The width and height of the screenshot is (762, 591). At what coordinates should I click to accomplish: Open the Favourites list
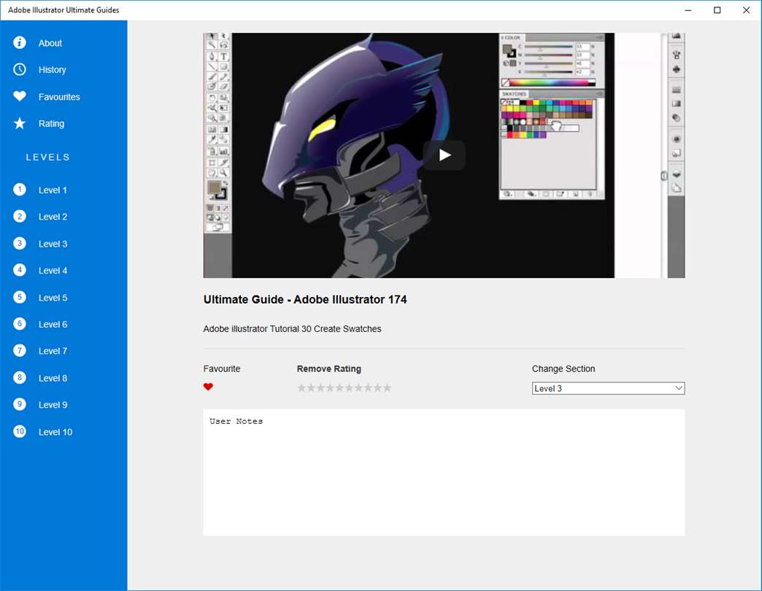tap(59, 96)
